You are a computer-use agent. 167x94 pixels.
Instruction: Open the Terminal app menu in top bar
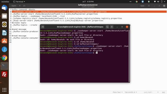[x=19, y=2]
